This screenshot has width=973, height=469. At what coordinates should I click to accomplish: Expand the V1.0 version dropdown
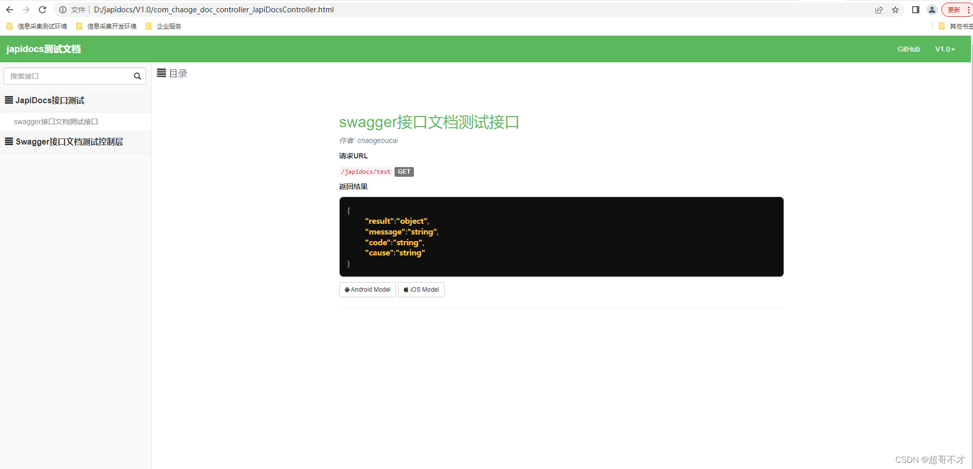[945, 49]
